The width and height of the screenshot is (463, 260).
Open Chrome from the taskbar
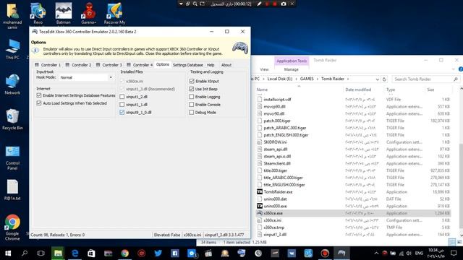(x=125, y=253)
